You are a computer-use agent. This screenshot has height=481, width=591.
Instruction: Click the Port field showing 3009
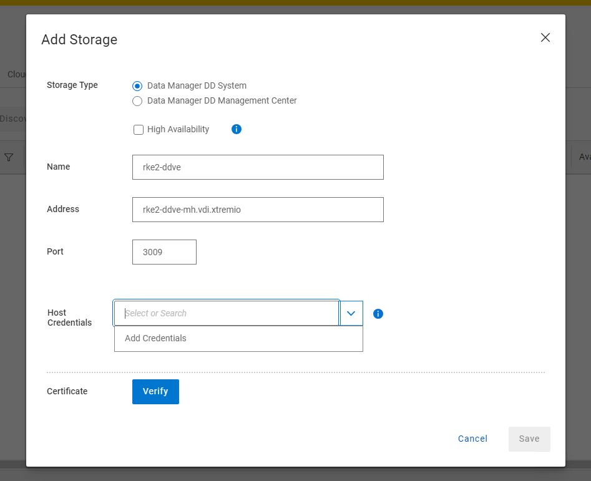tap(164, 252)
